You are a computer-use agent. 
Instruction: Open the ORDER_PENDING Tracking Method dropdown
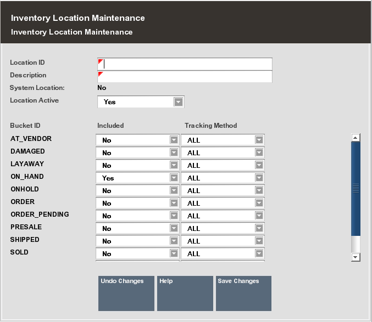pyautogui.click(x=223, y=216)
